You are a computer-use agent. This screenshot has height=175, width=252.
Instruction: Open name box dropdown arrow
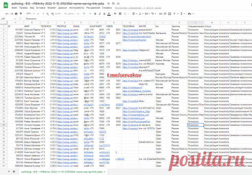pyautogui.click(x=15, y=19)
